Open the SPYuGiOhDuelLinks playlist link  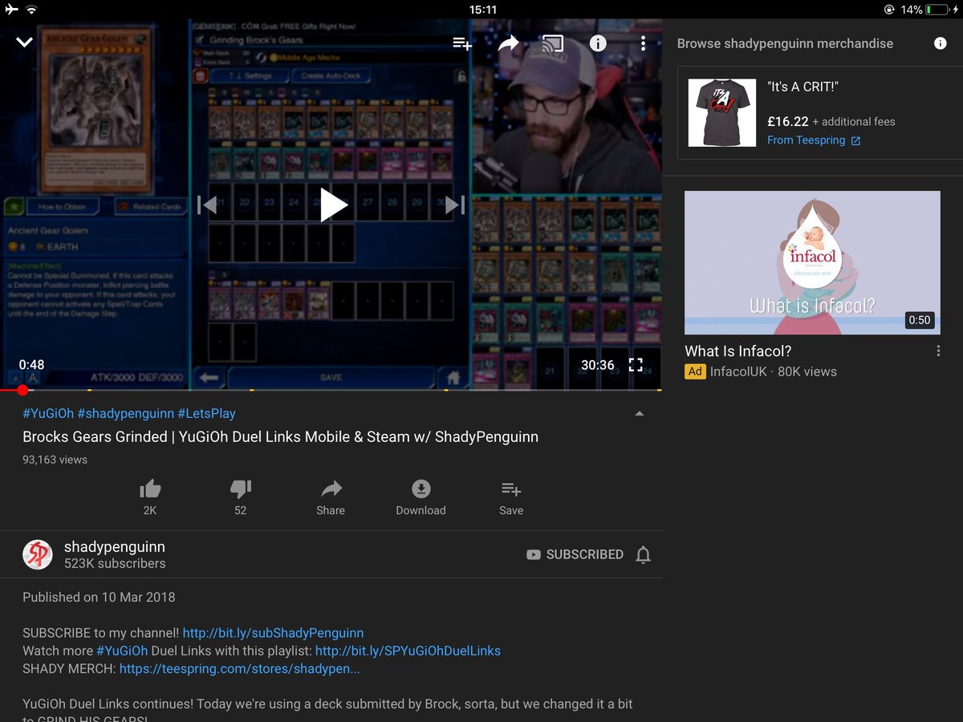[x=408, y=651]
